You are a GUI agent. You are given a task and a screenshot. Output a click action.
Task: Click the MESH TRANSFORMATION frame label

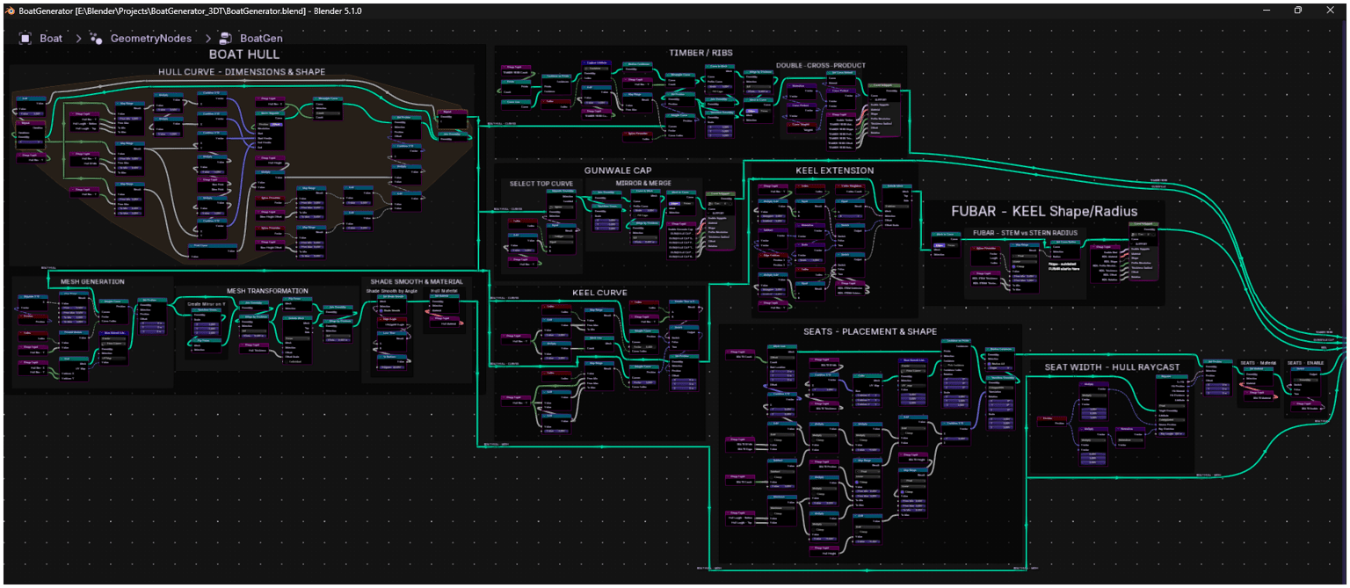(x=267, y=290)
